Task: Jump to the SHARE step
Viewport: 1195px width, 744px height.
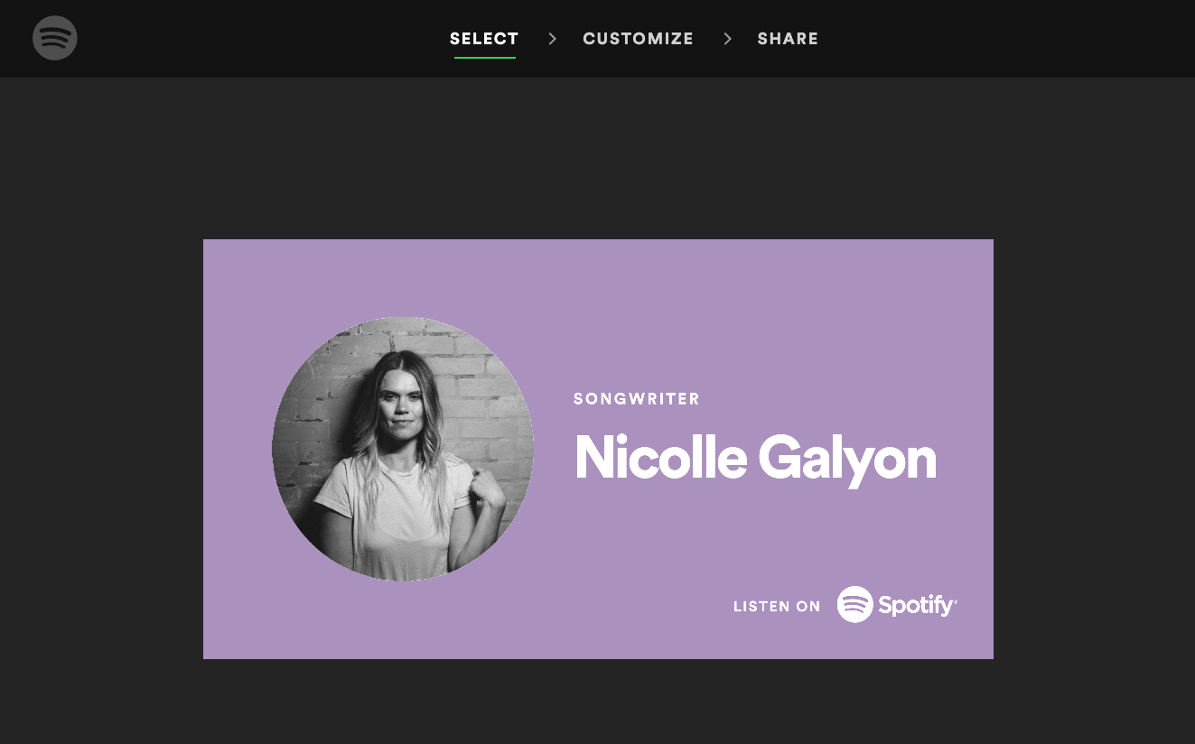Action: point(788,39)
